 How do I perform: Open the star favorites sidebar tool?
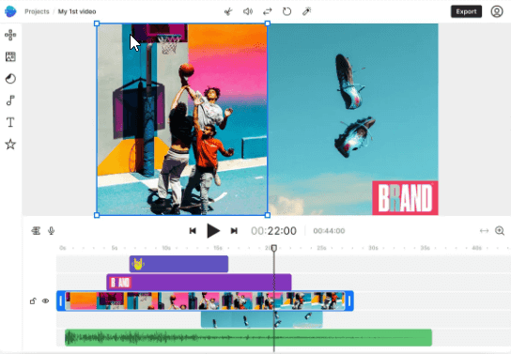(10, 144)
